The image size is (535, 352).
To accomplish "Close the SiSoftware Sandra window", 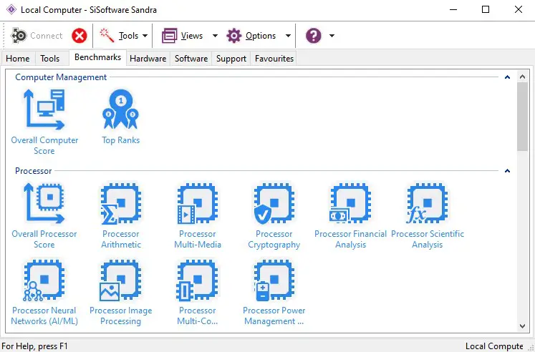I will coord(519,9).
